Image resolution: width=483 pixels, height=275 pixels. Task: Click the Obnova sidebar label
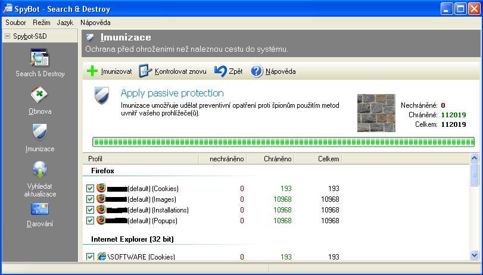tap(40, 111)
